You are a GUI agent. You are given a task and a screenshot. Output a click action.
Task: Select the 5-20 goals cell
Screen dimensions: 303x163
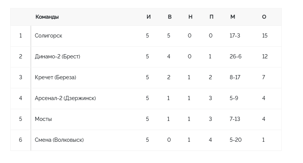(x=236, y=140)
